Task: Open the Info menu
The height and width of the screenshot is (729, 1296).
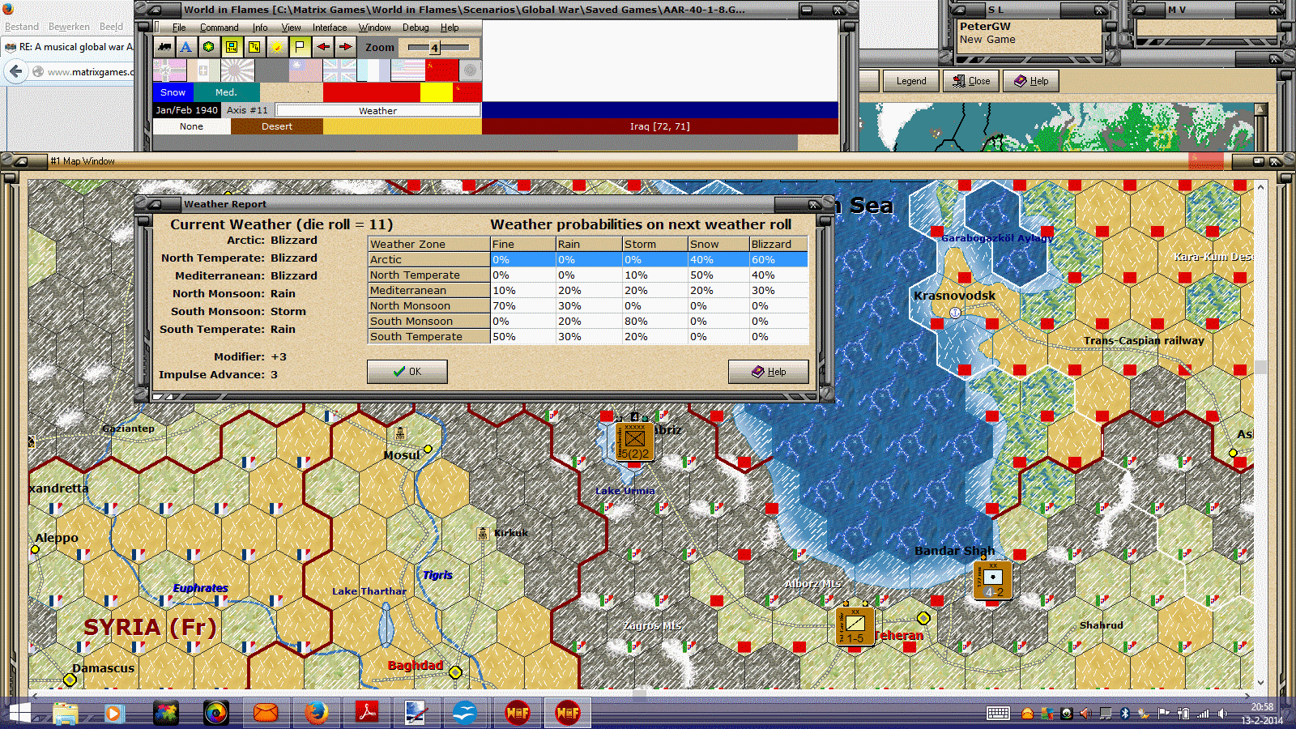Action: (259, 28)
